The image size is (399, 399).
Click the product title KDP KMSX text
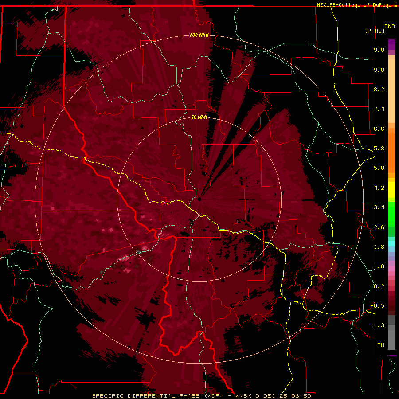pos(201,396)
